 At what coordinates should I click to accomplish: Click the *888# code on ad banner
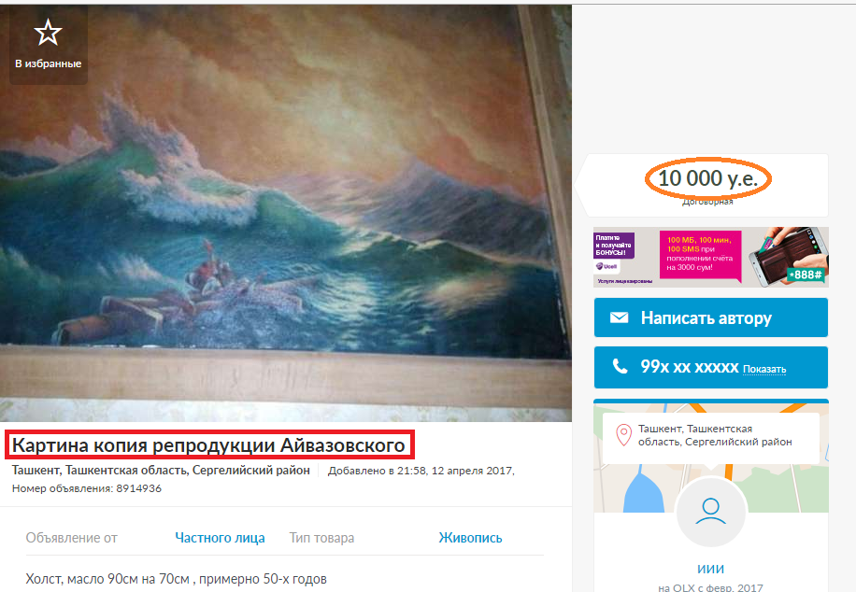[805, 275]
